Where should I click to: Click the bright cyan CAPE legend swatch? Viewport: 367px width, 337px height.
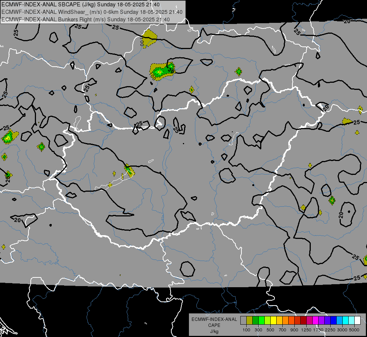pyautogui.click(x=345, y=320)
